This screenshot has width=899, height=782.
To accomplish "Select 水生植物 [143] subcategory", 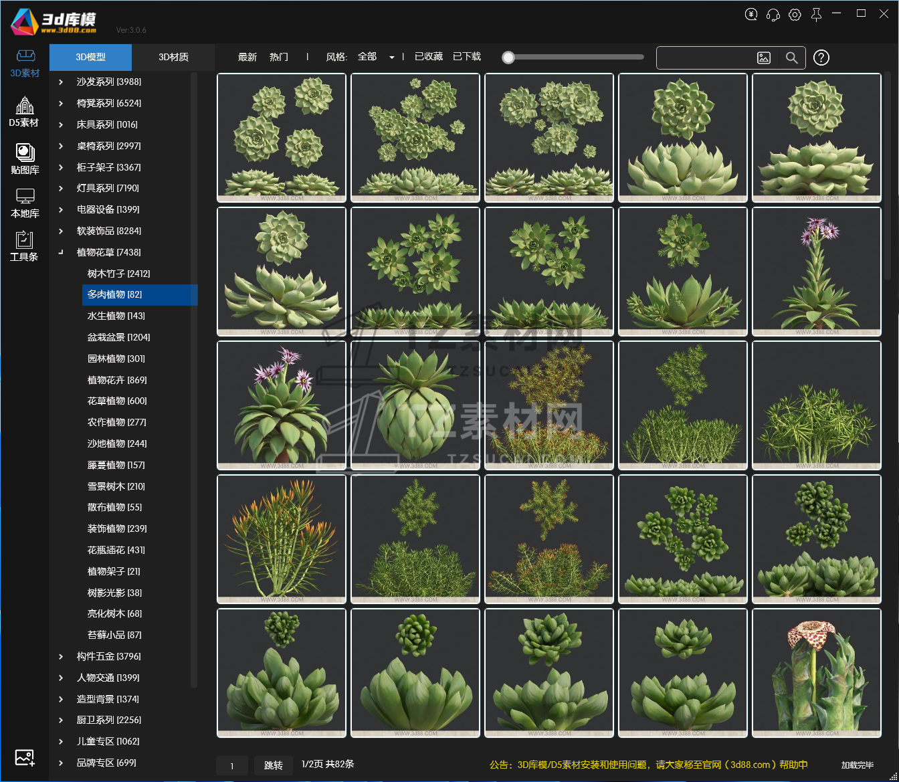I will pyautogui.click(x=116, y=316).
